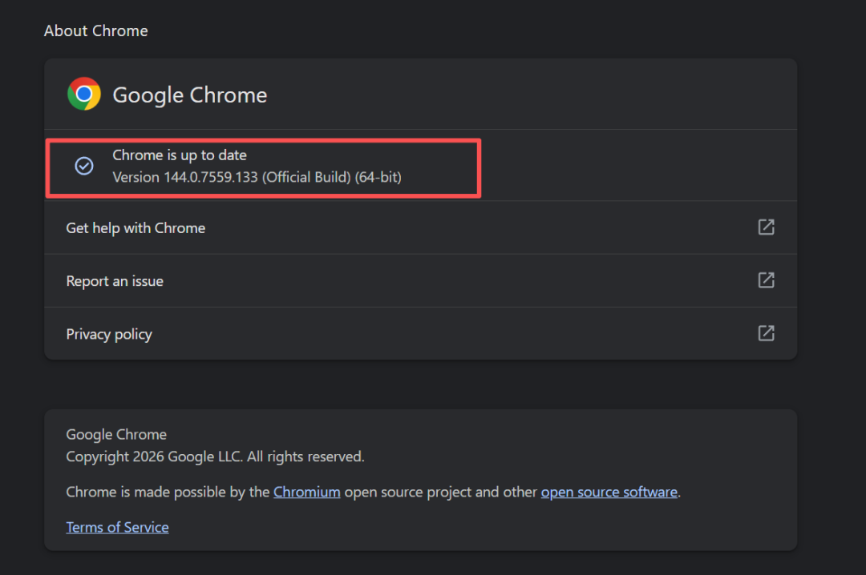Open the Terms of Service link
Screen dimensions: 866x575
click(117, 527)
